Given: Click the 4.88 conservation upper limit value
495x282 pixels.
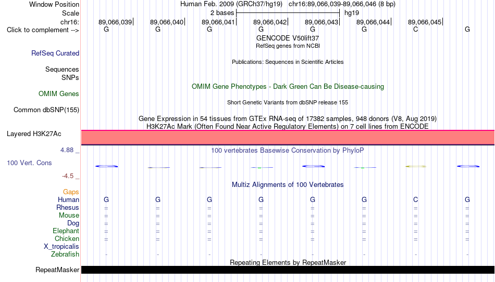Looking at the screenshot, I should point(67,150).
